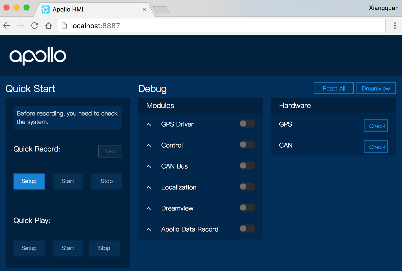Click the CAN Bus module label
This screenshot has width=402, height=271.
tap(174, 166)
